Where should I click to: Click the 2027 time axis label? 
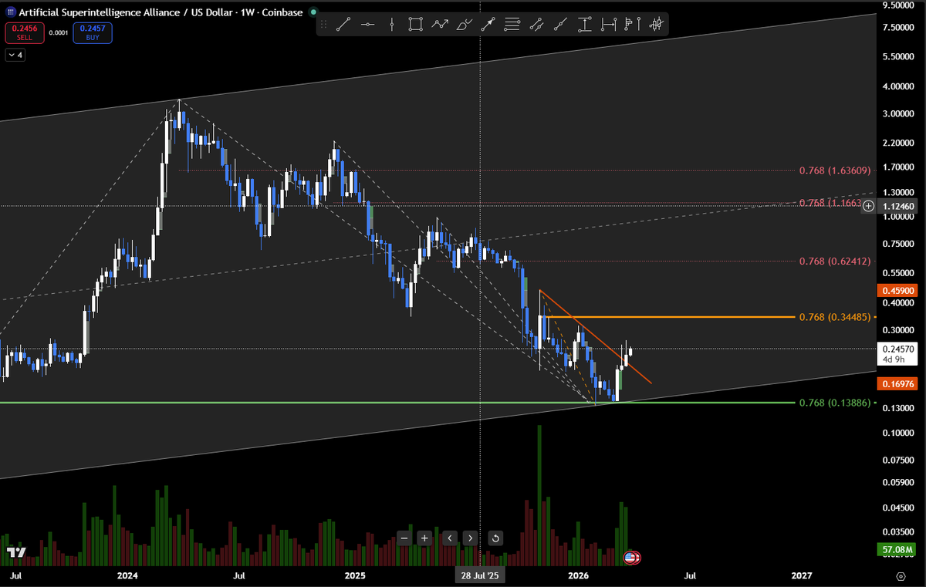click(x=803, y=575)
